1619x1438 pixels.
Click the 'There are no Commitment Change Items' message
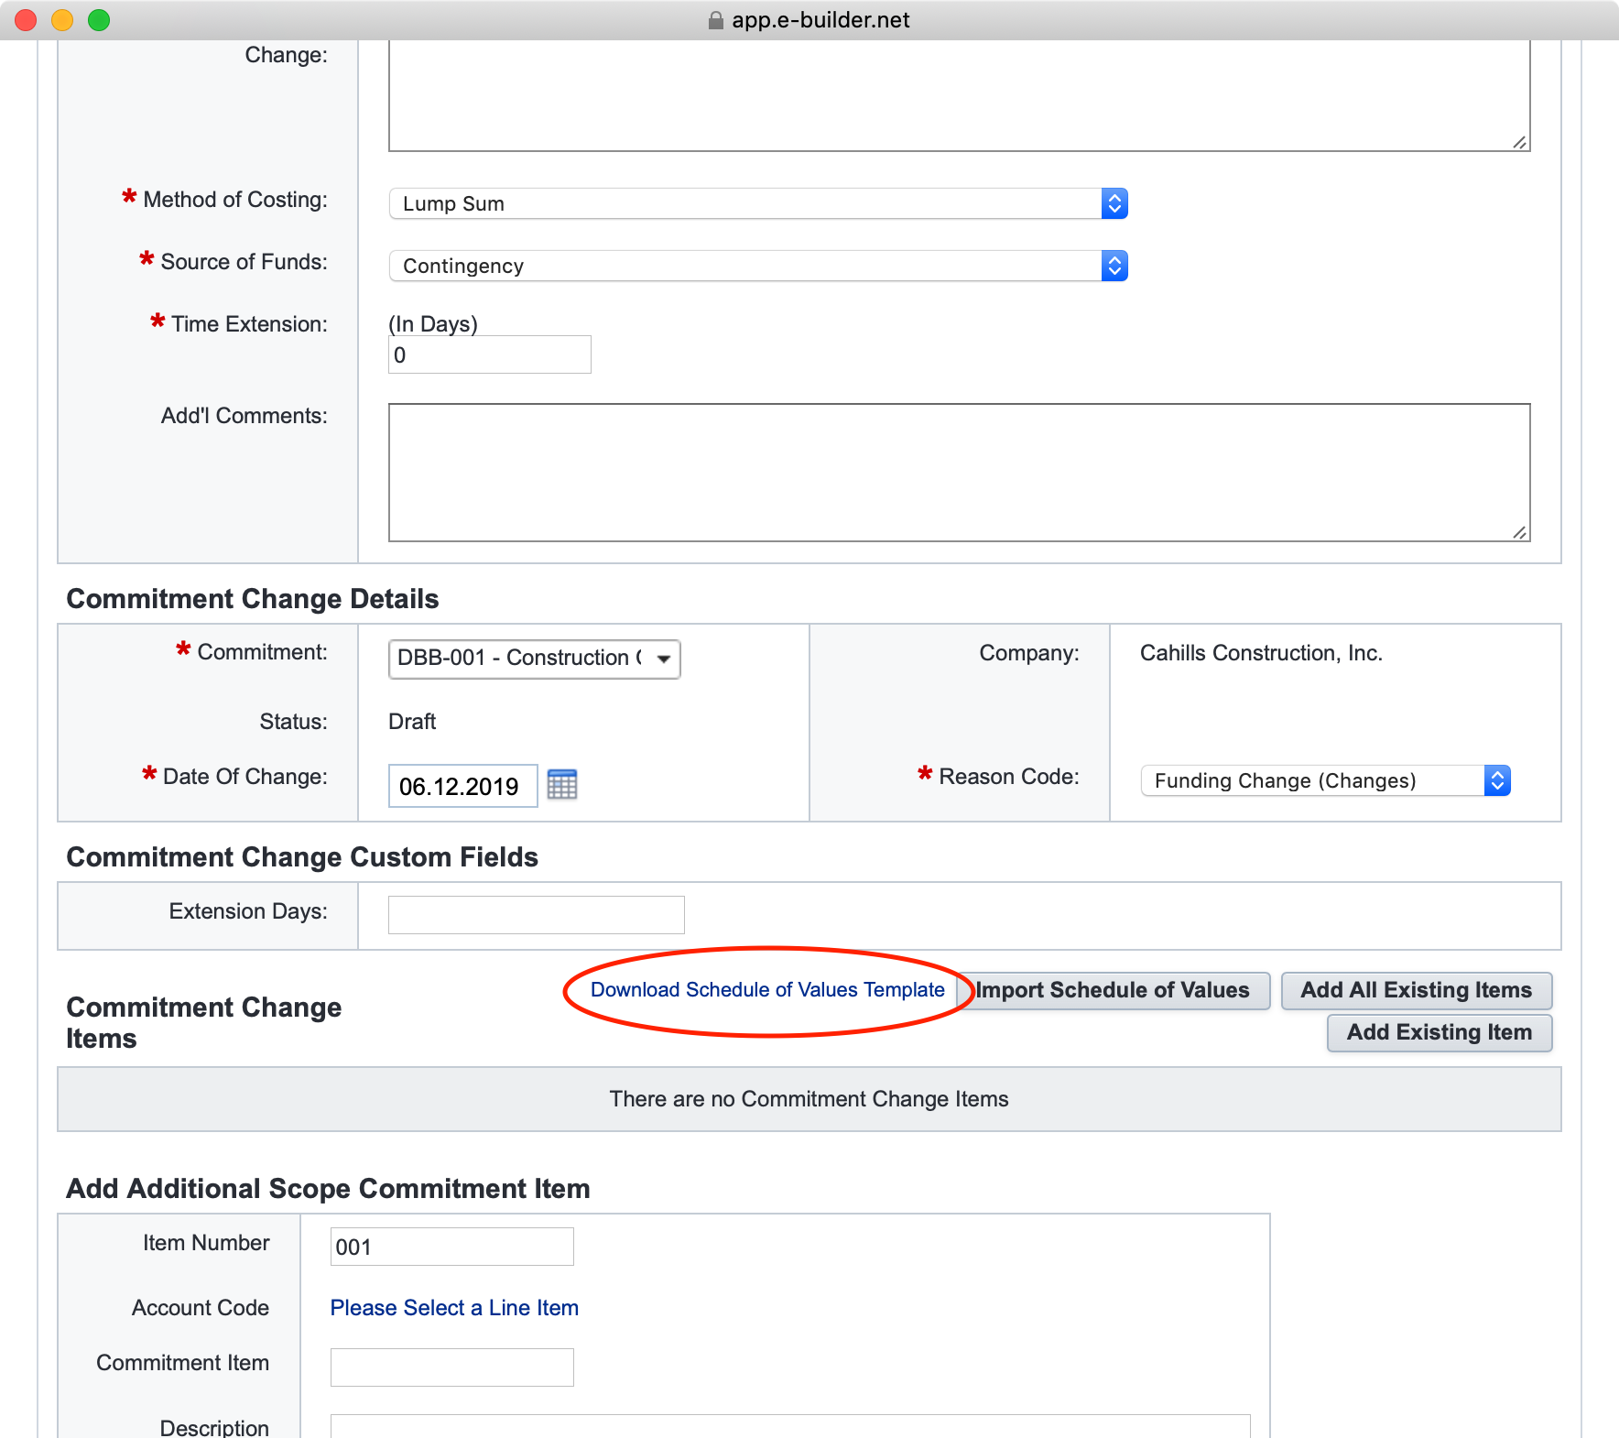tap(809, 1099)
